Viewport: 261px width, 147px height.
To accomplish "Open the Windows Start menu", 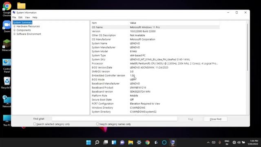I will (88, 143).
